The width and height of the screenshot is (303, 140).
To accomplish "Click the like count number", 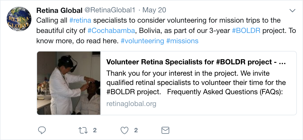I will (136, 130).
